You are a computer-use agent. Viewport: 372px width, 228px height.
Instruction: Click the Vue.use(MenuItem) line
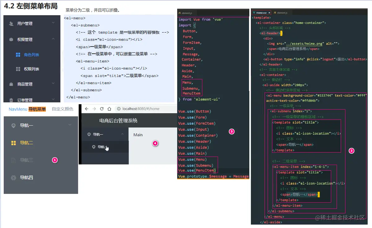pos(197,170)
